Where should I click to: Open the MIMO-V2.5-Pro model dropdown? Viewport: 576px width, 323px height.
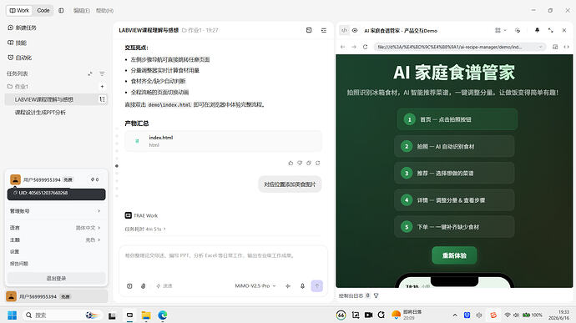255,286
